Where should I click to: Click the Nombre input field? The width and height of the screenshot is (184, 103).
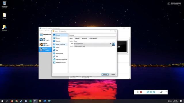tap(95, 41)
